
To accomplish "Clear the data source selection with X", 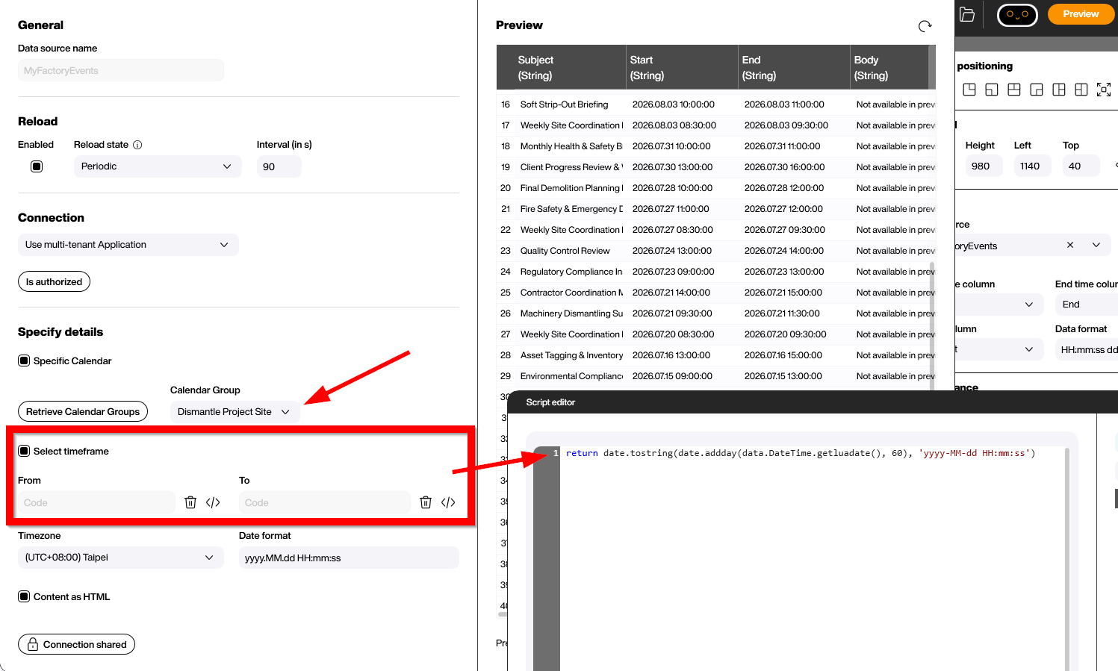I will [x=1070, y=245].
